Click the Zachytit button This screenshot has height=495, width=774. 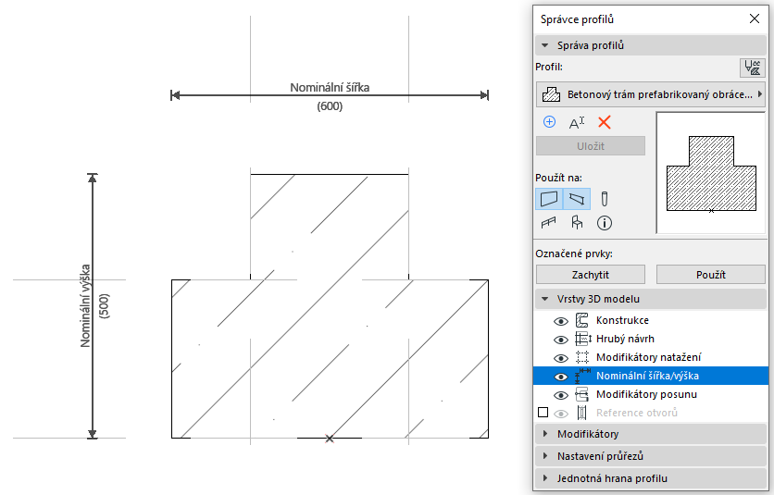pyautogui.click(x=591, y=275)
